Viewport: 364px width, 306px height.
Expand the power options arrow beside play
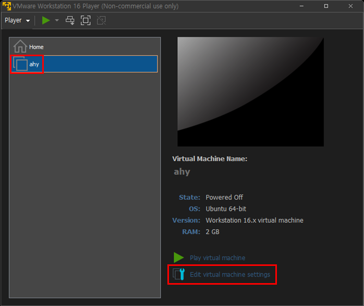click(57, 20)
